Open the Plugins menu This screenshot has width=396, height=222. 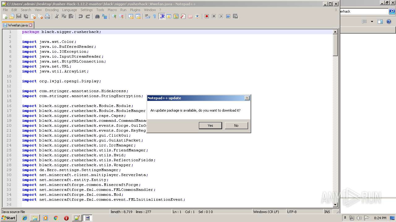coord(135,10)
